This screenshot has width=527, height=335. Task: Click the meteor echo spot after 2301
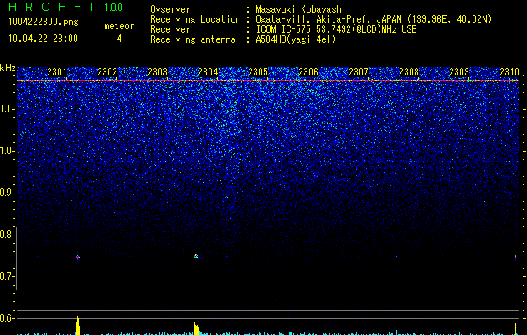coord(78,257)
